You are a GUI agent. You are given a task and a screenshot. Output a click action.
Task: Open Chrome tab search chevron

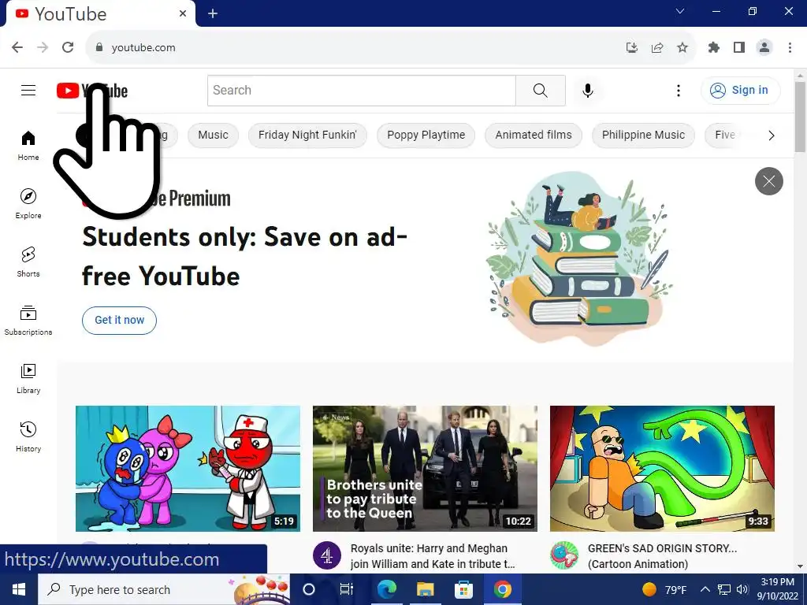point(680,11)
